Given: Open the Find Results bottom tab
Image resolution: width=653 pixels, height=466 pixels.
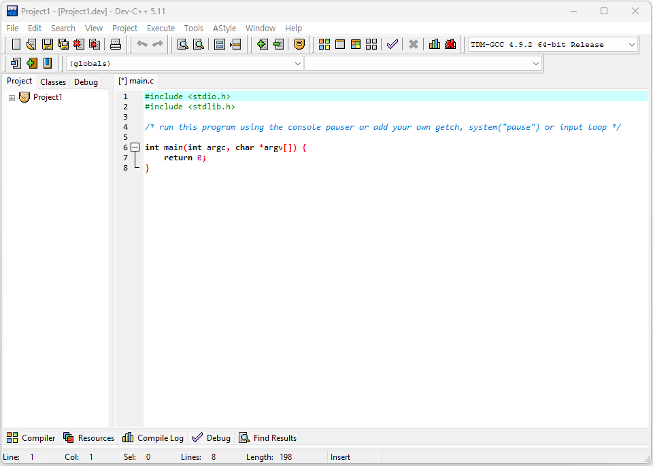Looking at the screenshot, I should 268,437.
